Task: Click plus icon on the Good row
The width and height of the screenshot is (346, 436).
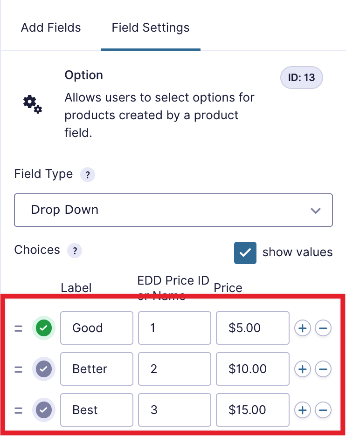Action: [302, 328]
